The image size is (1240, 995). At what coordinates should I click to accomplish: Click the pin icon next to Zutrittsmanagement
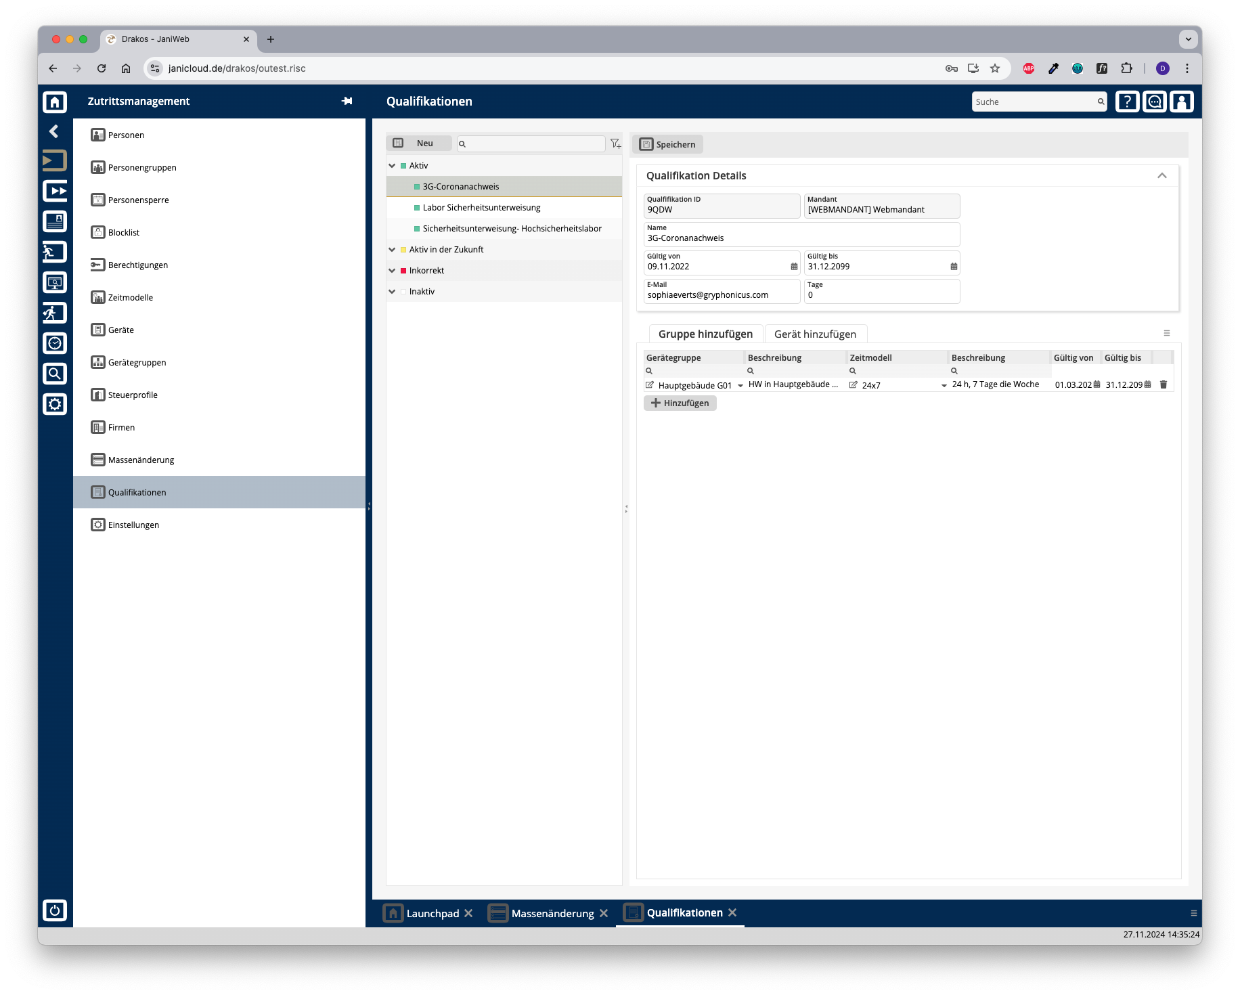(x=347, y=101)
